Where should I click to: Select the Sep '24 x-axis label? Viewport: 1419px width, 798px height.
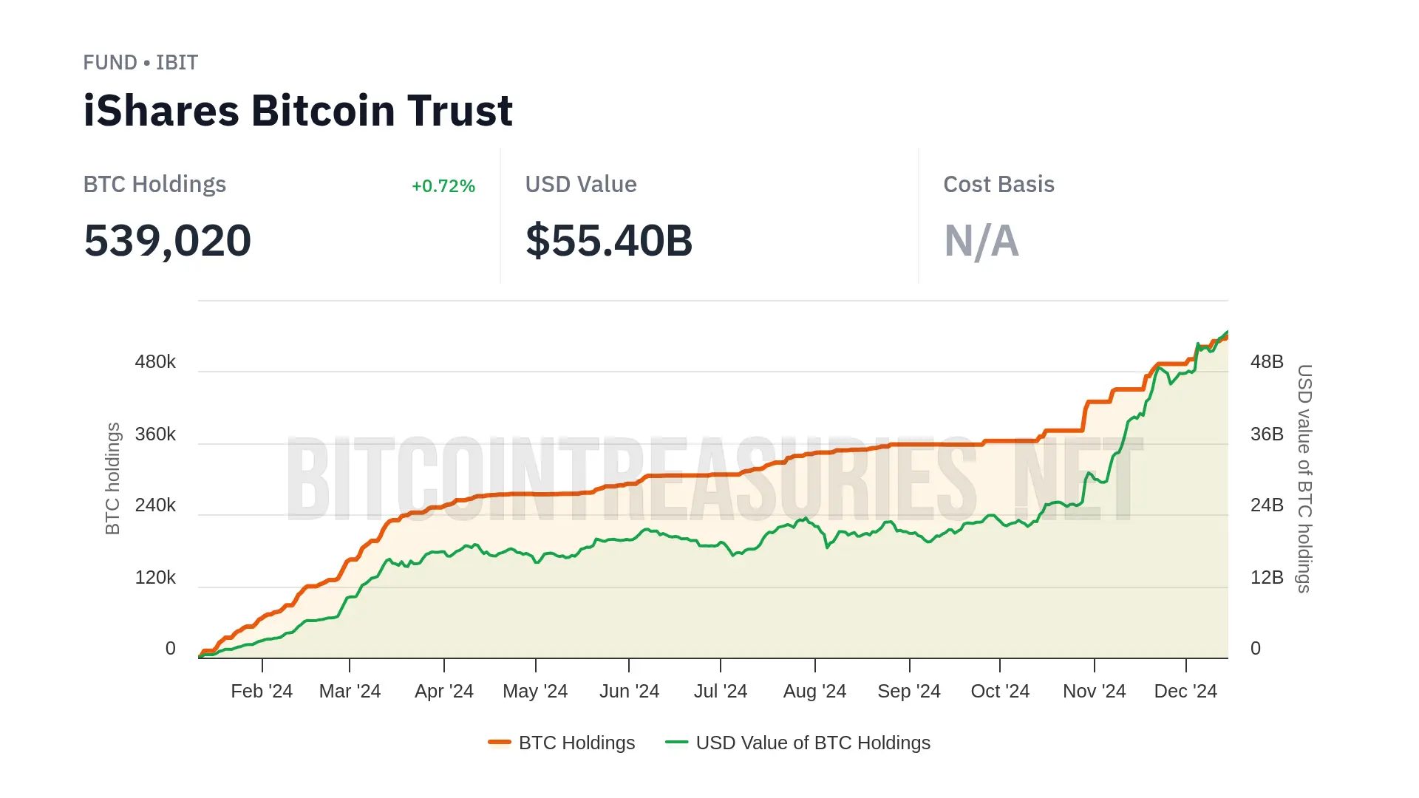point(909,691)
